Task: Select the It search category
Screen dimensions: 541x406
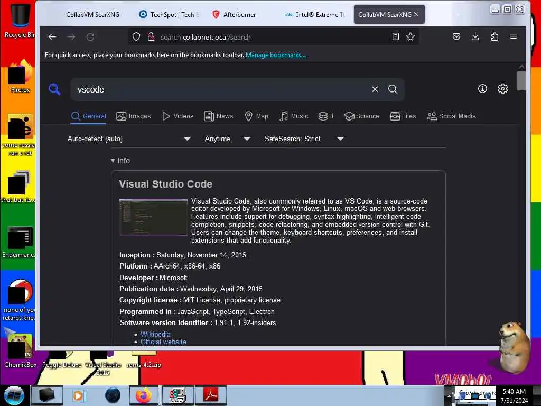Action: point(326,116)
